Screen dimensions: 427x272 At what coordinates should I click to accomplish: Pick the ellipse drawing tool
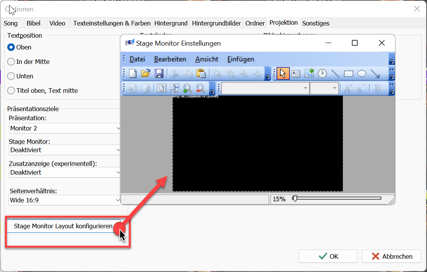coord(362,73)
